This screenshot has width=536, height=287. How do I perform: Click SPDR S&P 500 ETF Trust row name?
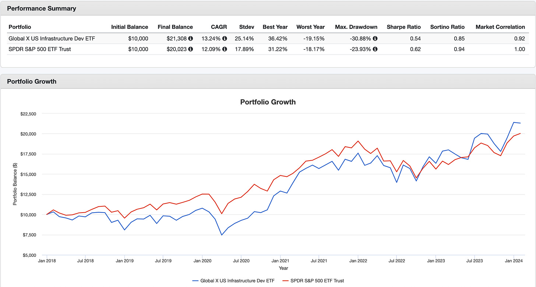pos(40,49)
